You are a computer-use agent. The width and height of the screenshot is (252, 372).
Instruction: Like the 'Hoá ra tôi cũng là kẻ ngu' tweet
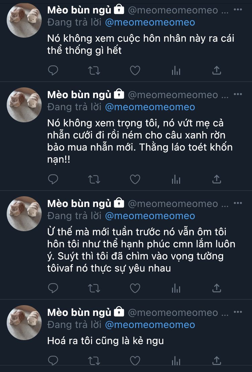135,360
